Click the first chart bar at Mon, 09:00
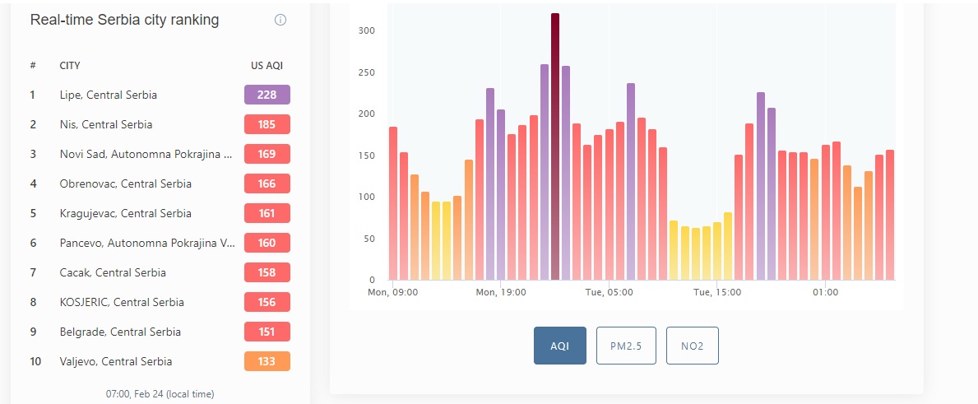This screenshot has height=404, width=978. tap(393, 203)
